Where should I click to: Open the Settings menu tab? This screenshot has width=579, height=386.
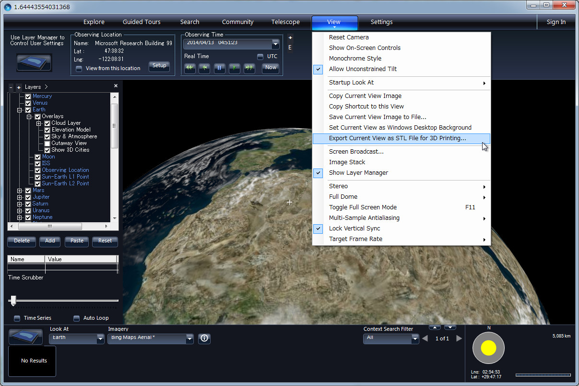(x=381, y=22)
